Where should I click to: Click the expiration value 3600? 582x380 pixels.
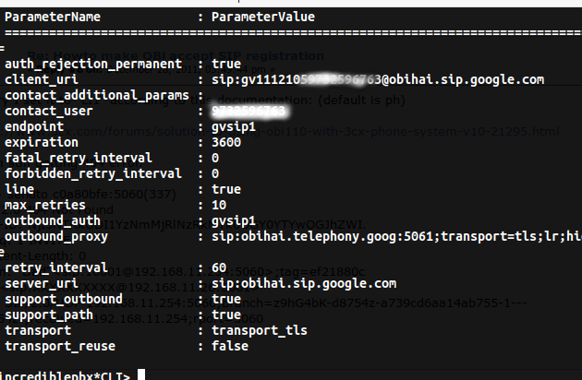point(226,142)
